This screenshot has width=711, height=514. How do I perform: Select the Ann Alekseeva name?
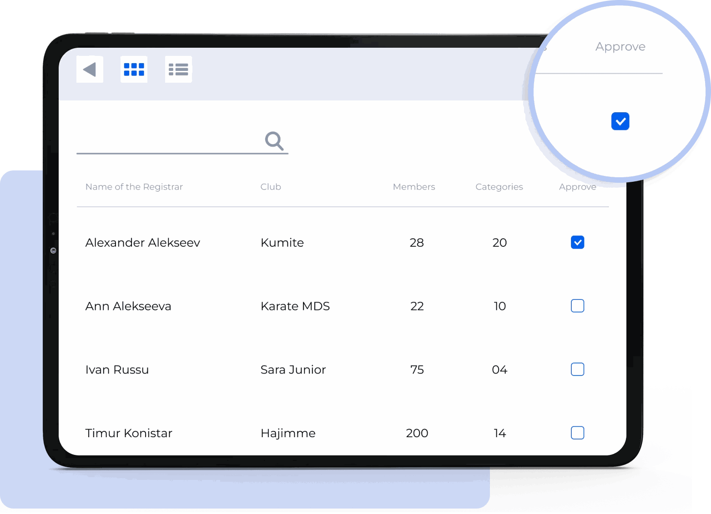128,306
